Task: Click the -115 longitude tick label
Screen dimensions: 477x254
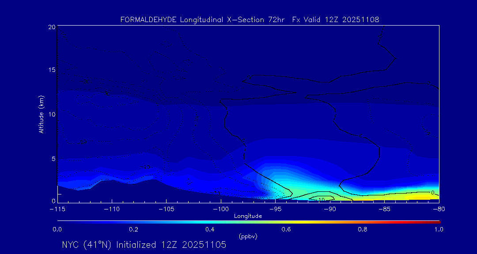Action: pyautogui.click(x=57, y=209)
